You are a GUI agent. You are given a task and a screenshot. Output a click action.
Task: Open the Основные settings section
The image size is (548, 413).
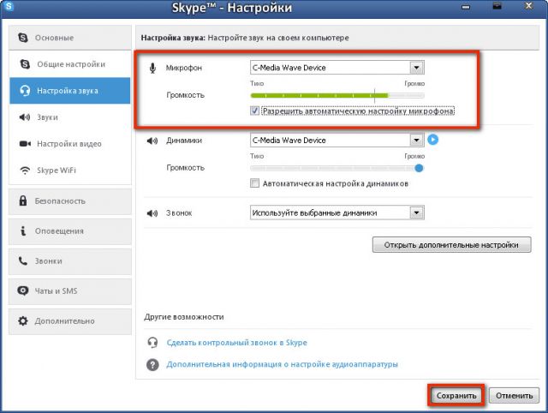(70, 38)
